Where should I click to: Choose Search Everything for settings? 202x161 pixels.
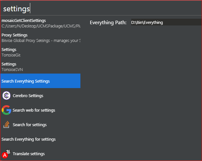click(40, 139)
